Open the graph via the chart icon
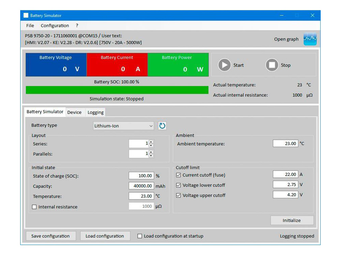The image size is (343, 257). point(310,39)
